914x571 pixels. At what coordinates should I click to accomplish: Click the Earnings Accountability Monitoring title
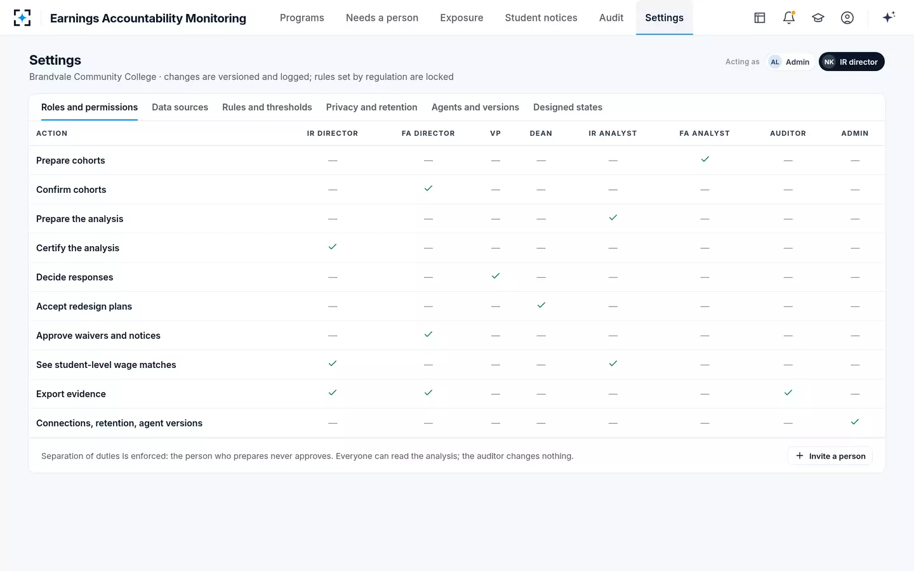click(148, 18)
